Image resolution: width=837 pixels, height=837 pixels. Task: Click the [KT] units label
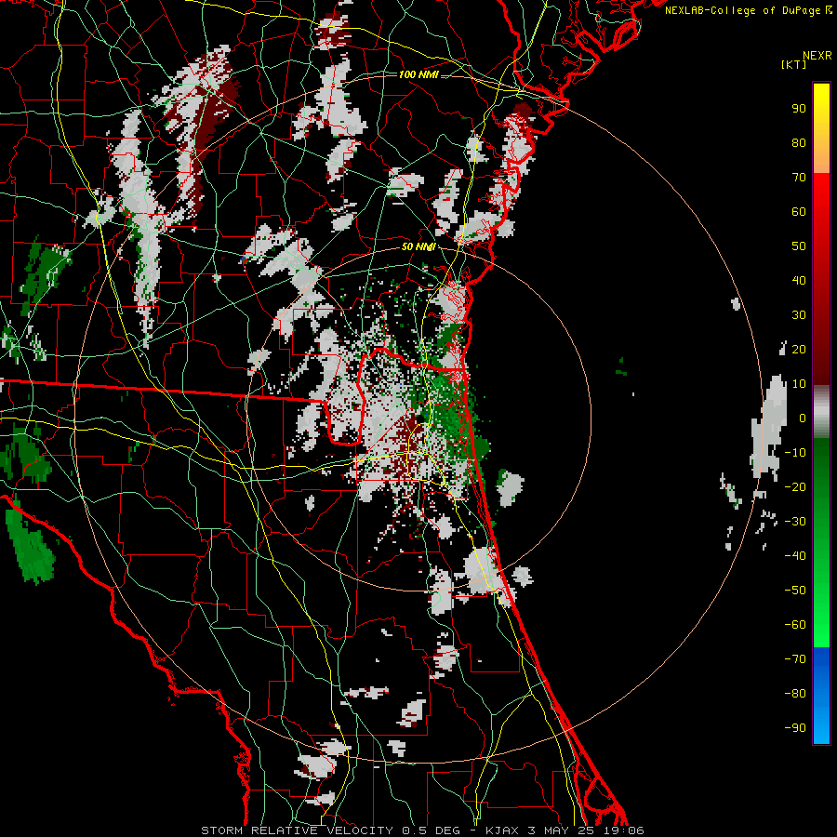(793, 64)
